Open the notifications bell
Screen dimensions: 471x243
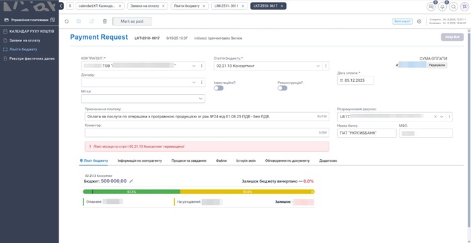(x=442, y=6)
